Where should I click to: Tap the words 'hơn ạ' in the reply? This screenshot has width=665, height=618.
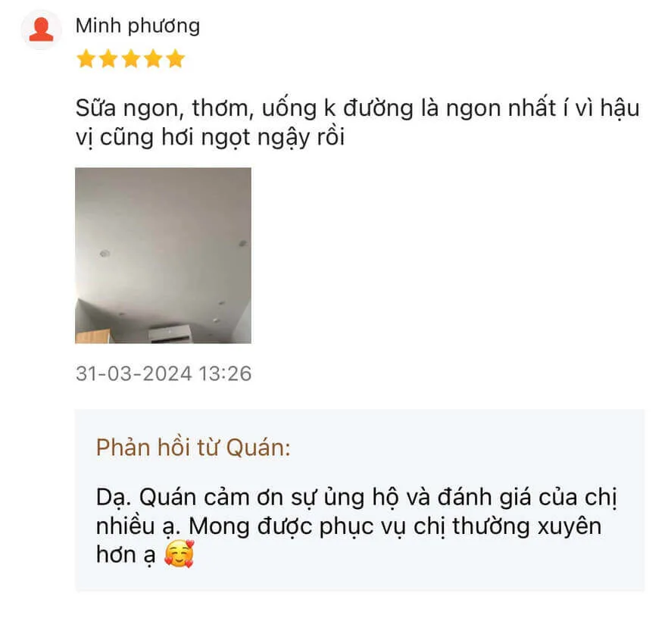click(x=126, y=555)
